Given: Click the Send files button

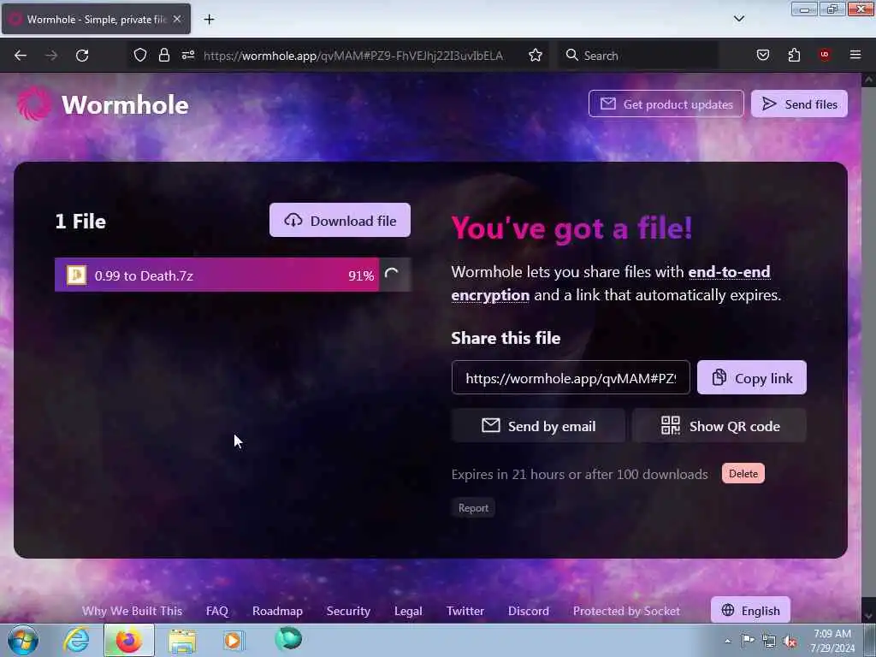Looking at the screenshot, I should 799,104.
